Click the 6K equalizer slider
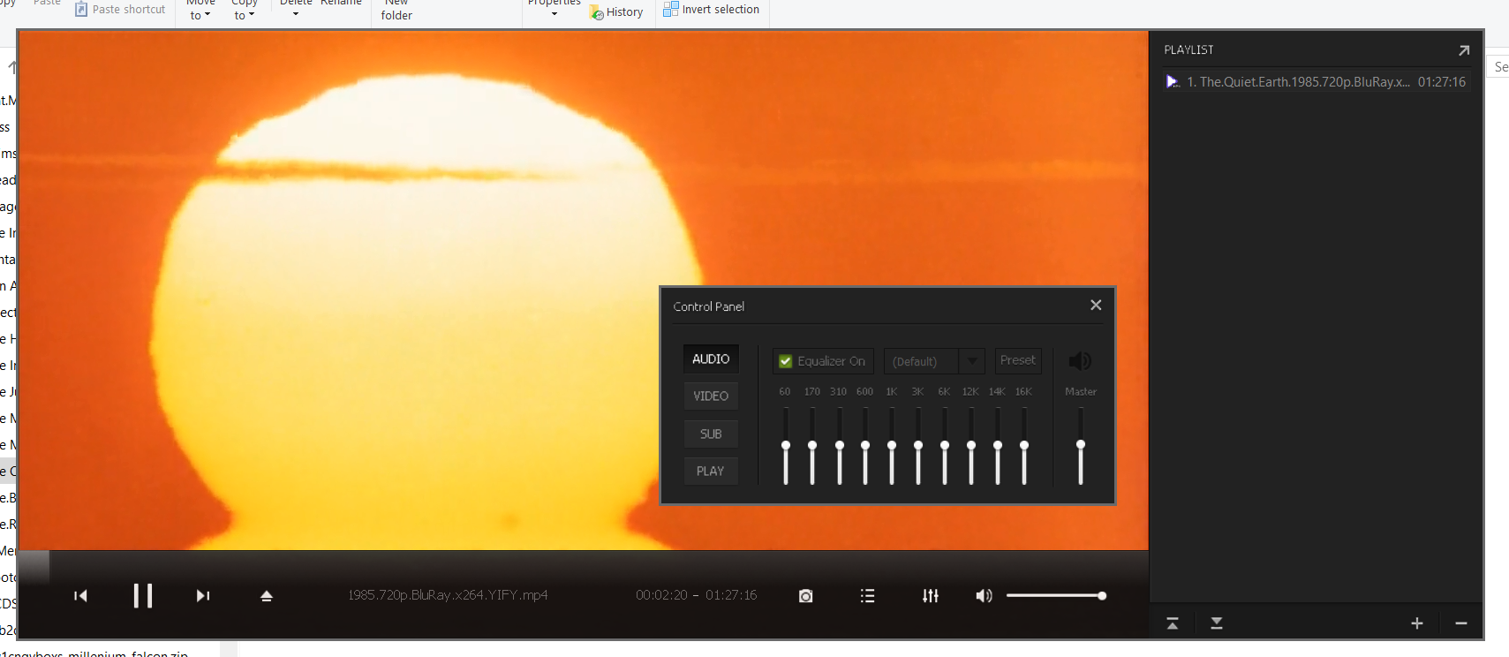This screenshot has width=1509, height=657. point(945,446)
